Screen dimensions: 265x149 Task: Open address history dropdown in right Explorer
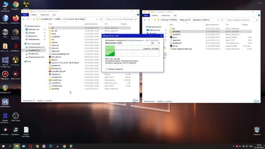218,20
